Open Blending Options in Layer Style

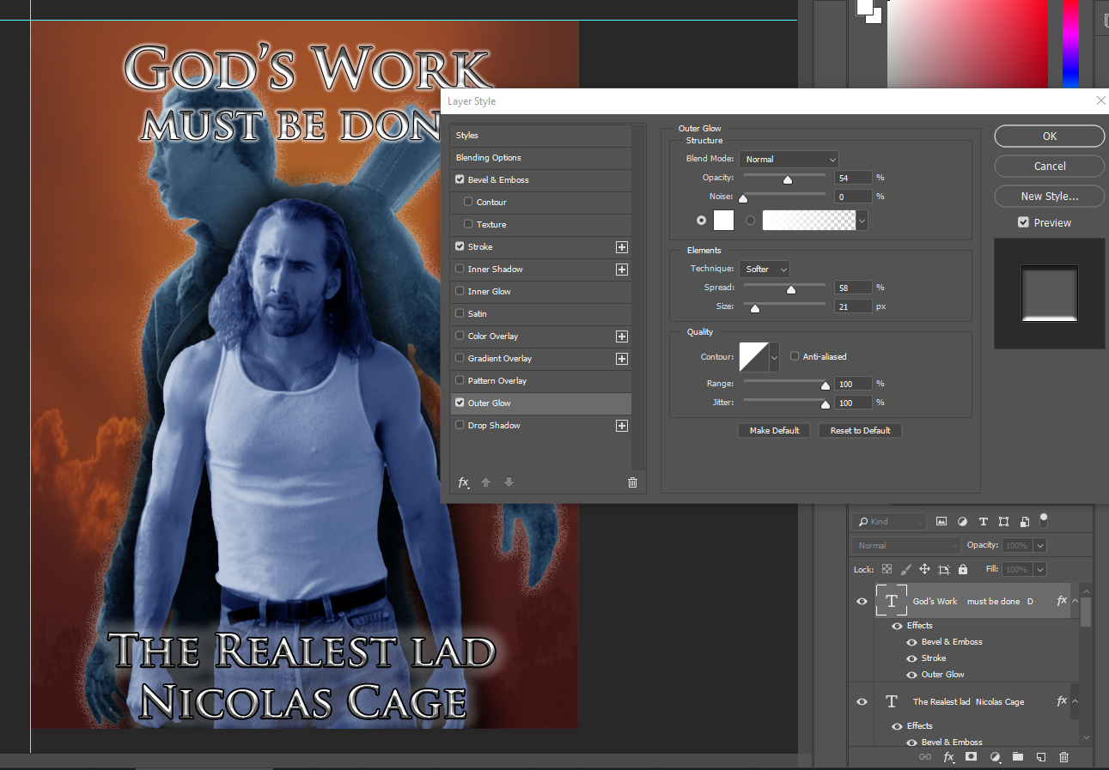click(540, 158)
